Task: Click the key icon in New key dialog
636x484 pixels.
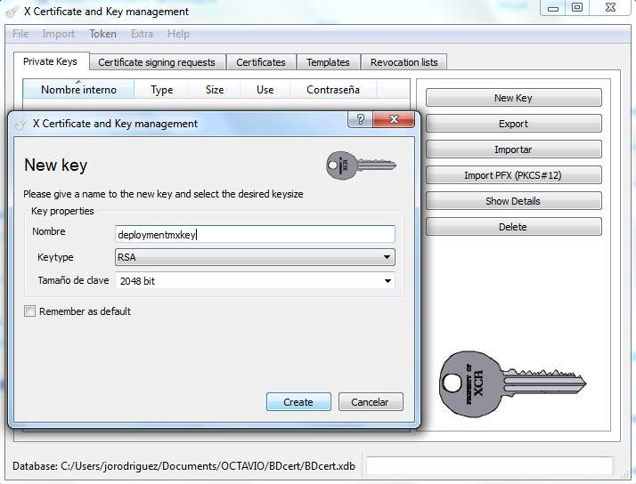Action: (360, 165)
